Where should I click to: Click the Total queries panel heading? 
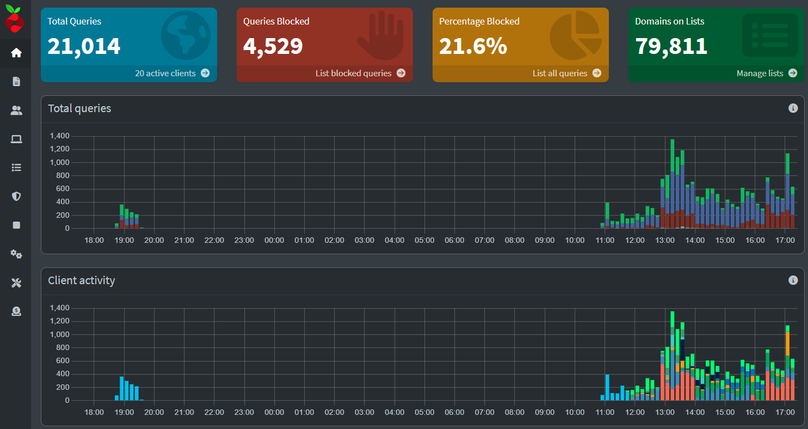click(79, 108)
